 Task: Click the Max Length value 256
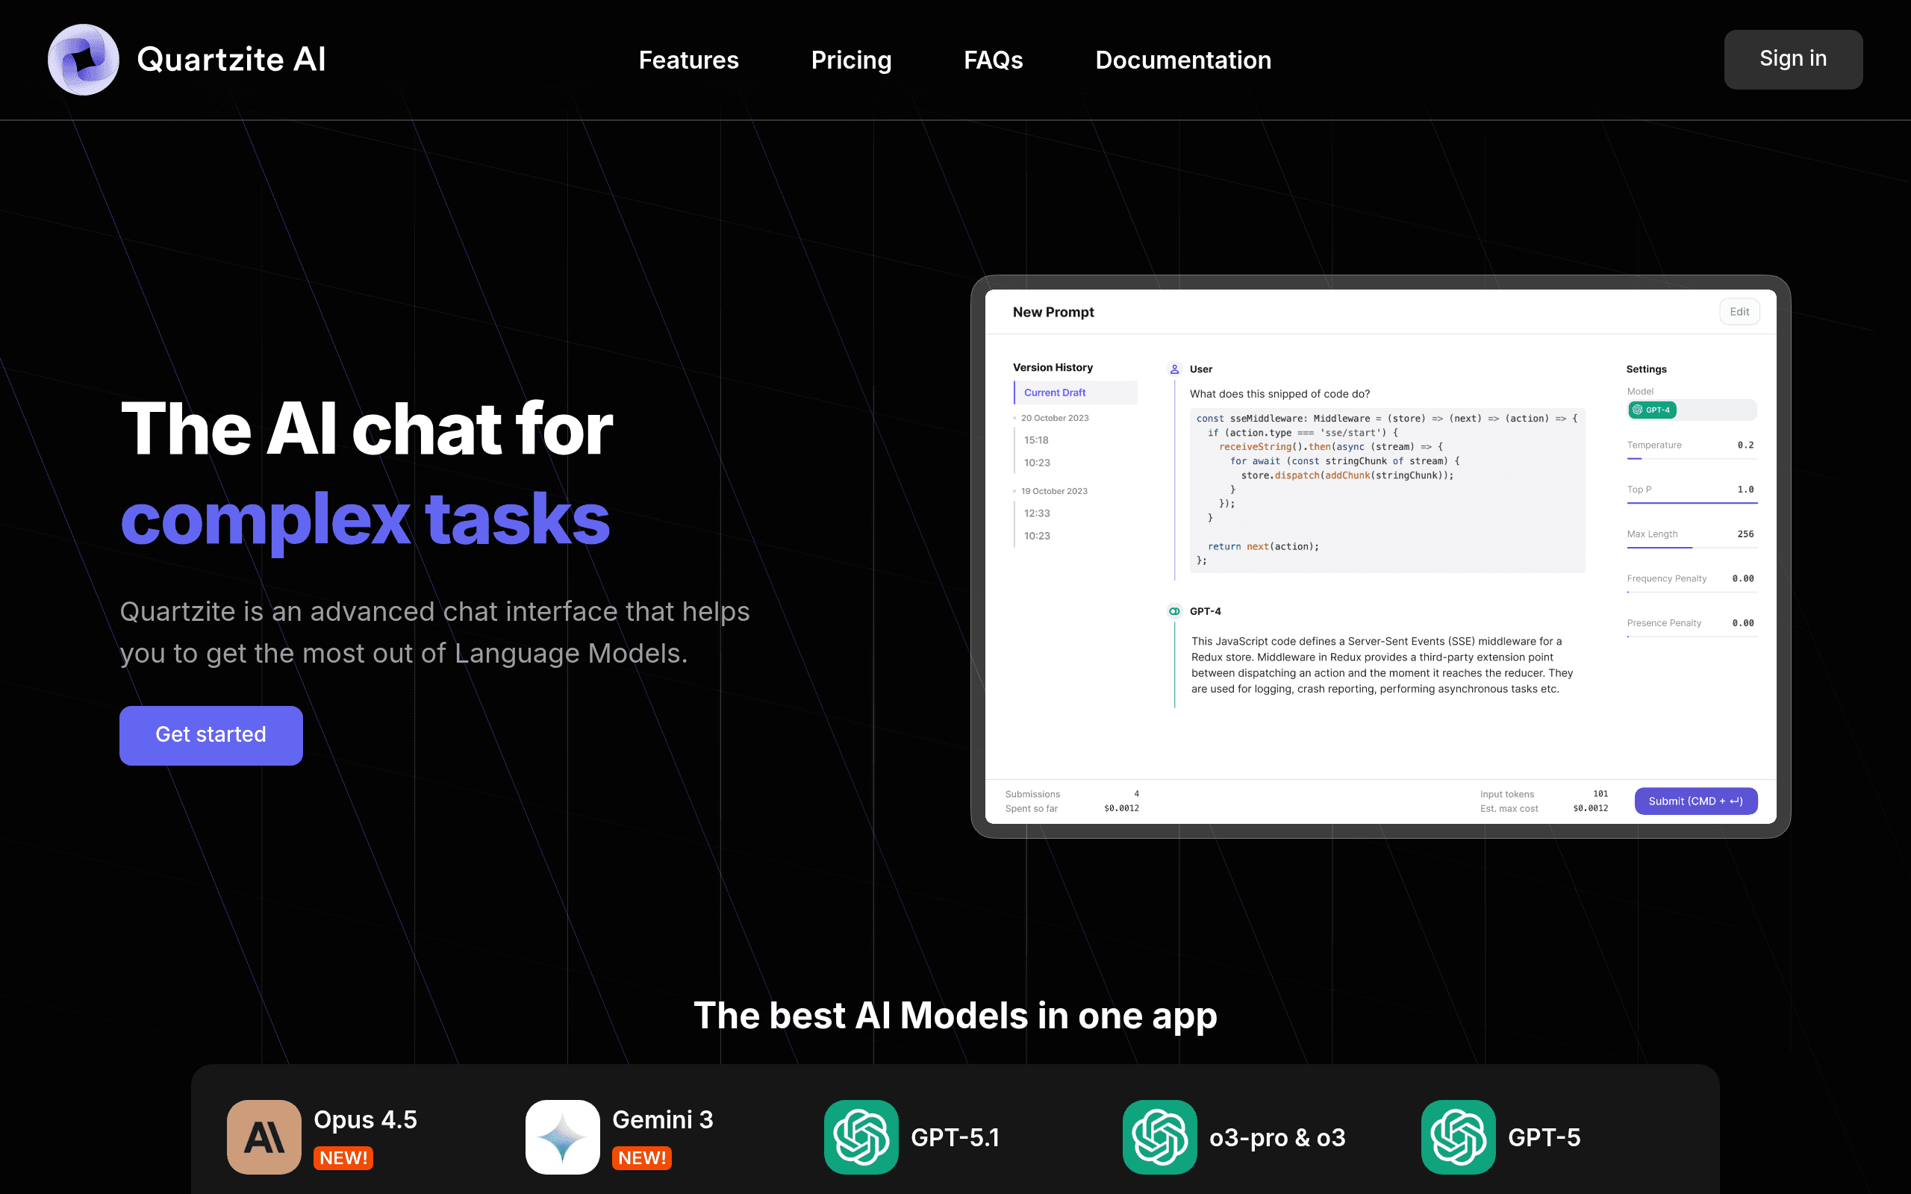pos(1745,534)
